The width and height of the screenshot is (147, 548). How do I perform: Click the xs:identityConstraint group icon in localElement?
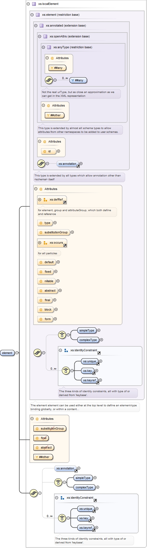click(x=66, y=350)
